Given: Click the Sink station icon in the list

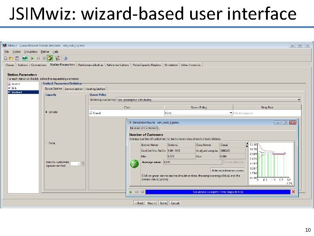Looking at the screenshot, I should point(9,88).
